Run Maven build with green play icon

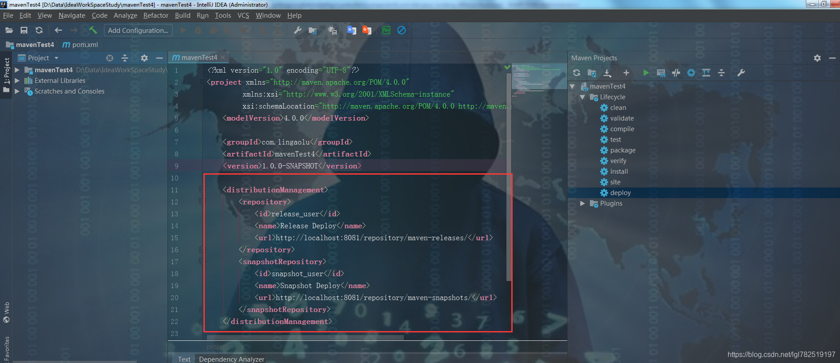pos(646,73)
